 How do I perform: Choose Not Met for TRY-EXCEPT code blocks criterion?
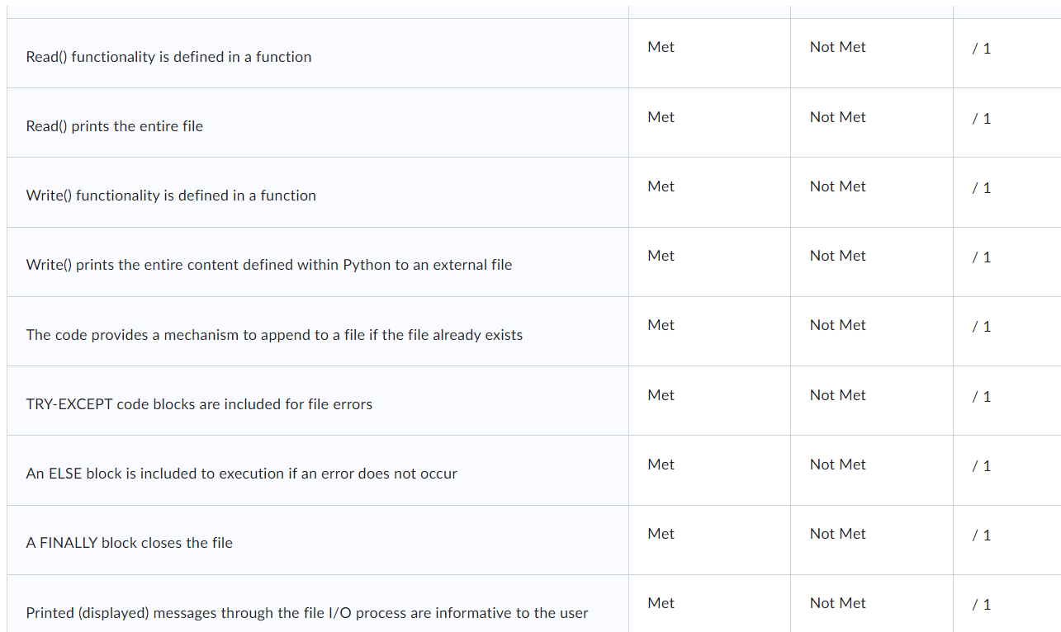(837, 395)
